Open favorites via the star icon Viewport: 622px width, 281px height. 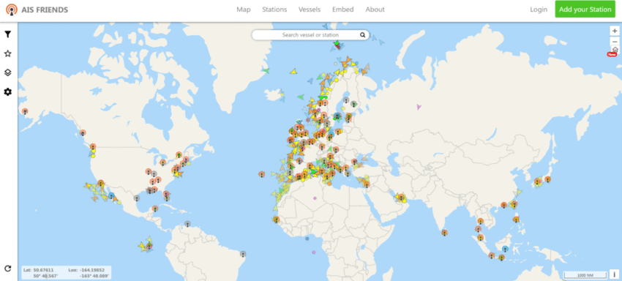tap(7, 53)
